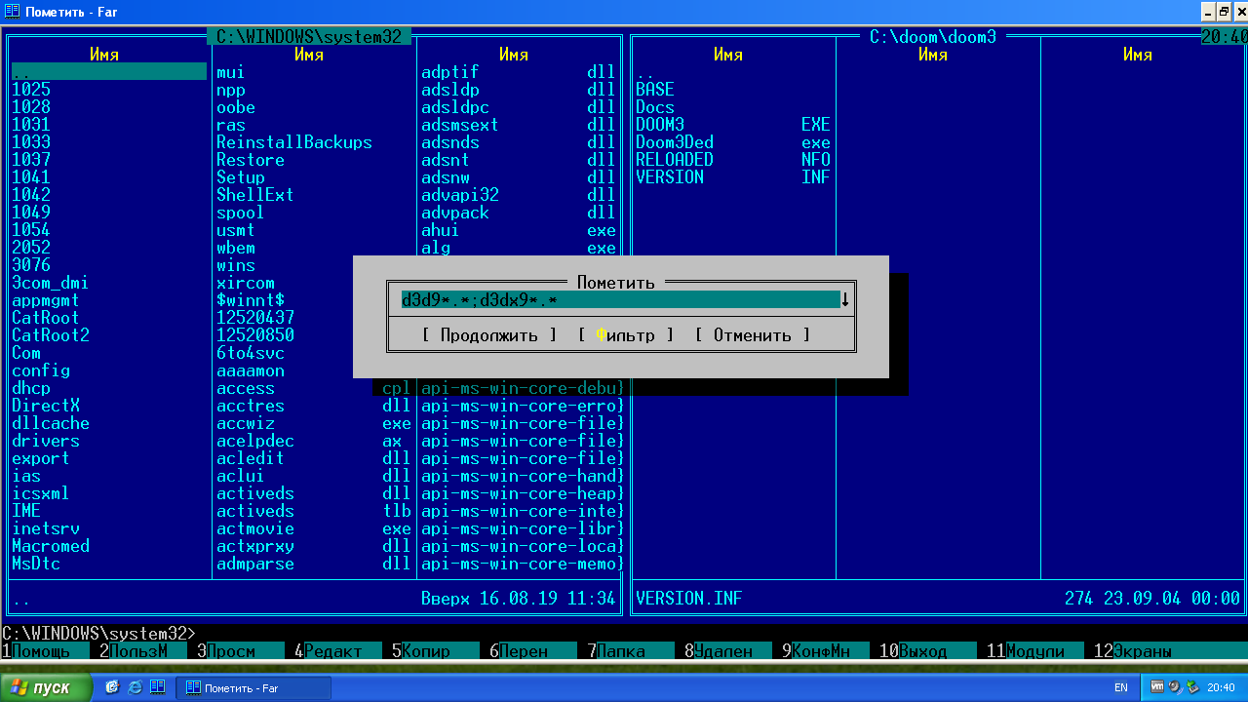Select the drivers folder entry
The width and height of the screenshot is (1248, 702).
(x=46, y=441)
